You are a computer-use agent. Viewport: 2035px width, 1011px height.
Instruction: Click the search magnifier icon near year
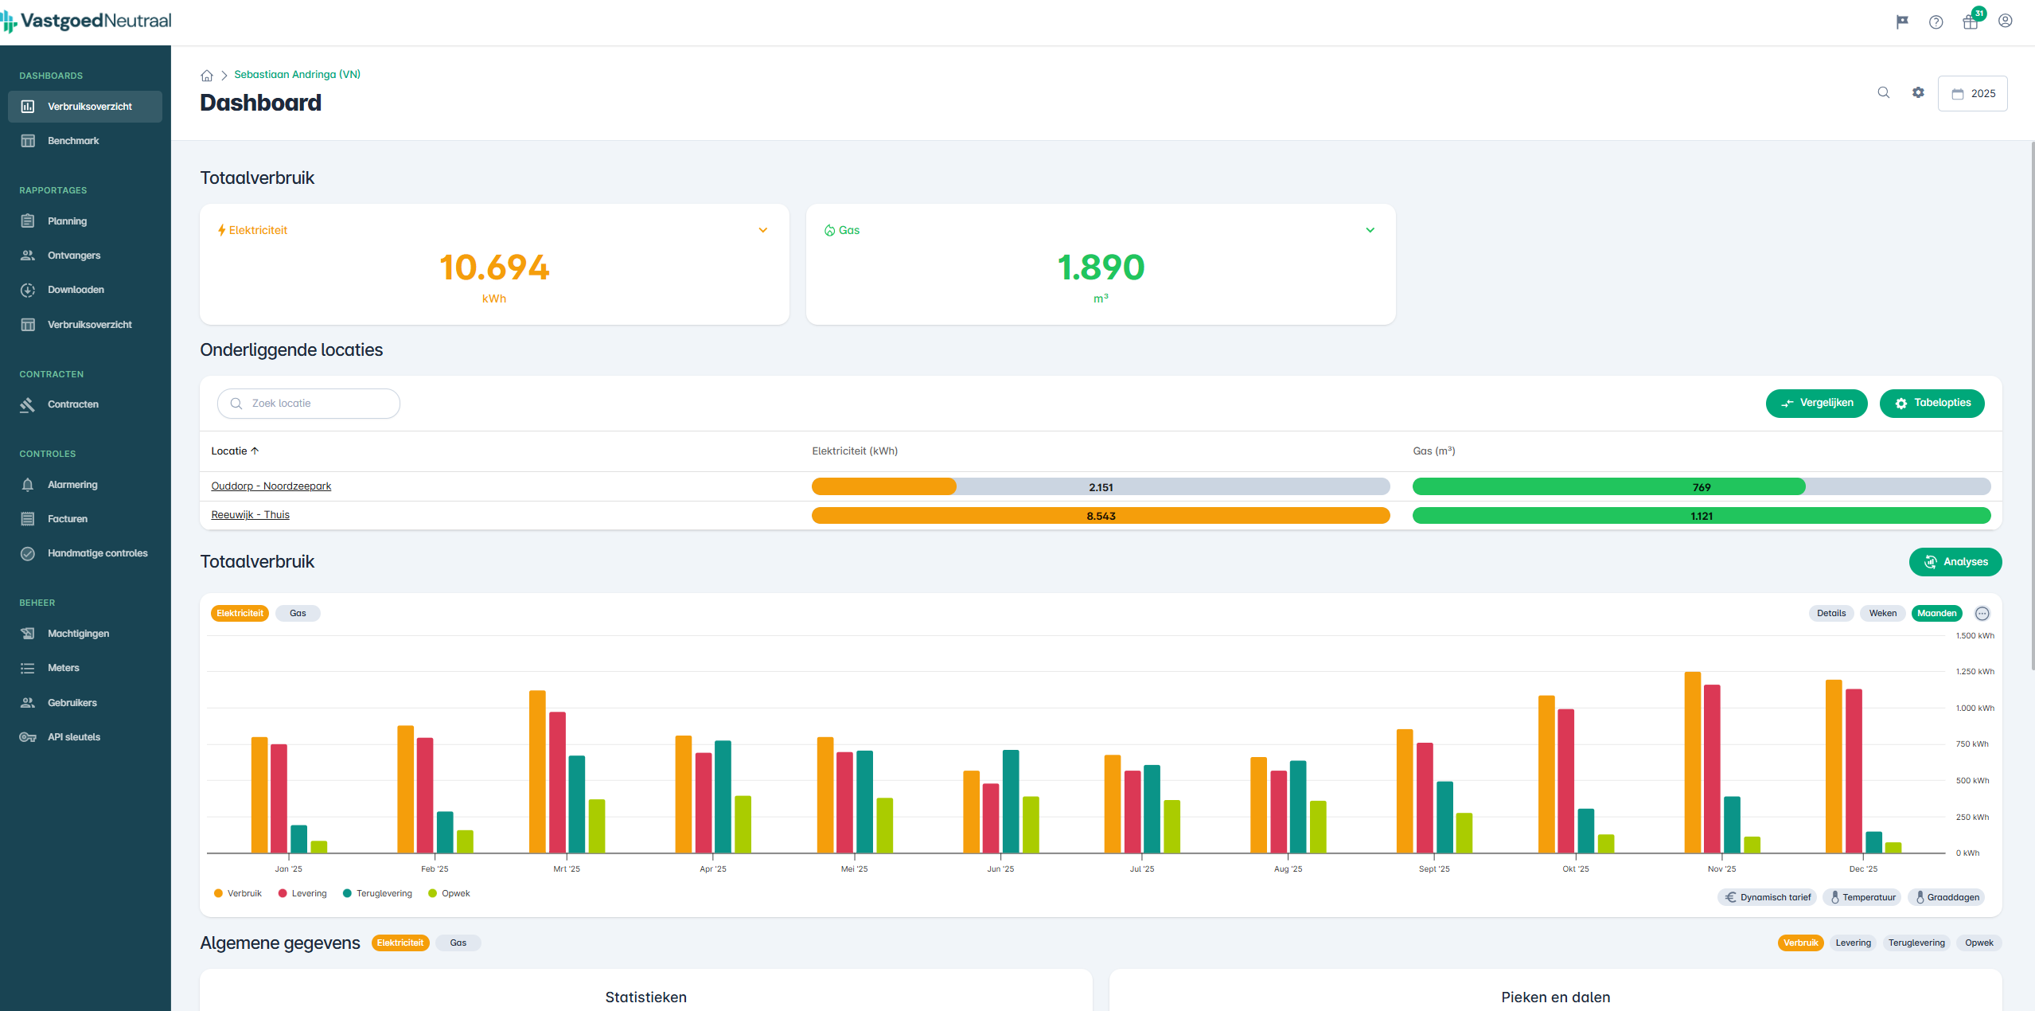(x=1884, y=92)
